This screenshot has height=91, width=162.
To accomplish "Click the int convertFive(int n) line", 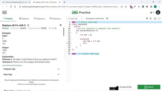I will pyautogui.click(x=87, y=31).
